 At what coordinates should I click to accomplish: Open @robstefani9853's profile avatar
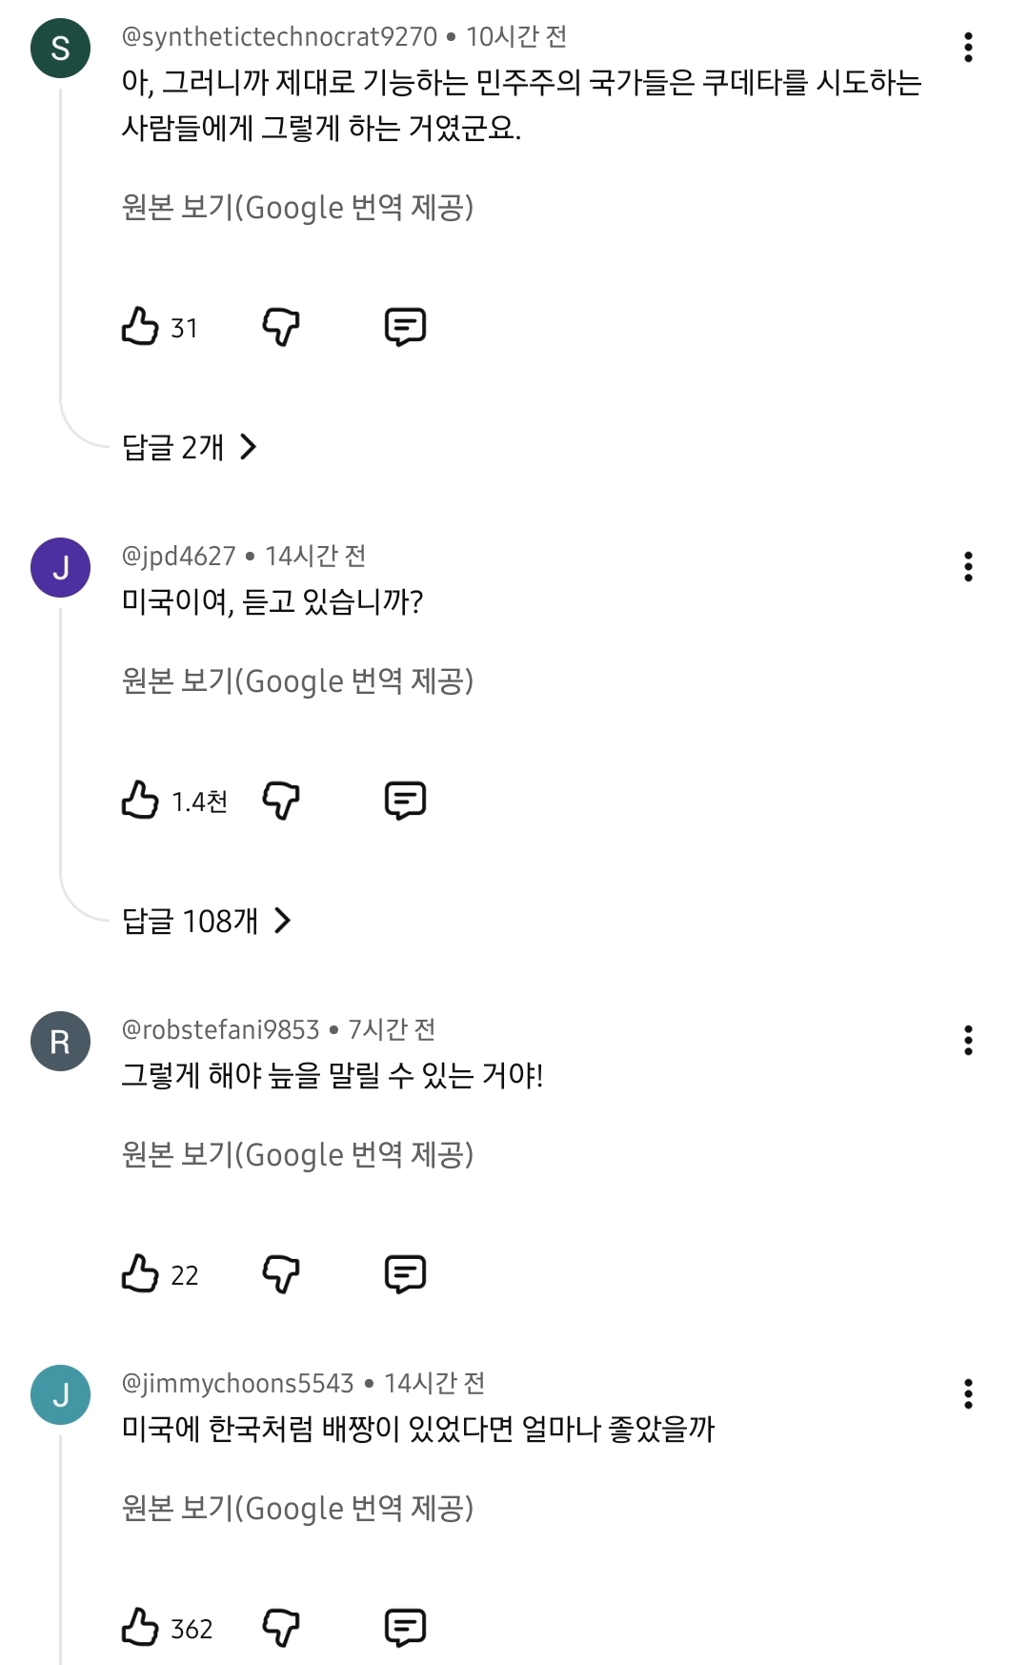point(60,1041)
